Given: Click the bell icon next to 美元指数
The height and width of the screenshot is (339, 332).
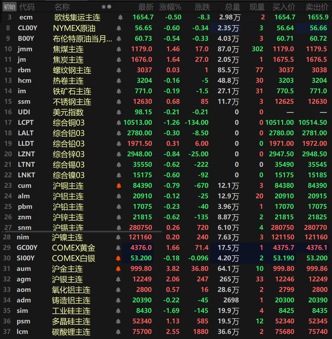Looking at the screenshot, I should coord(119,112).
